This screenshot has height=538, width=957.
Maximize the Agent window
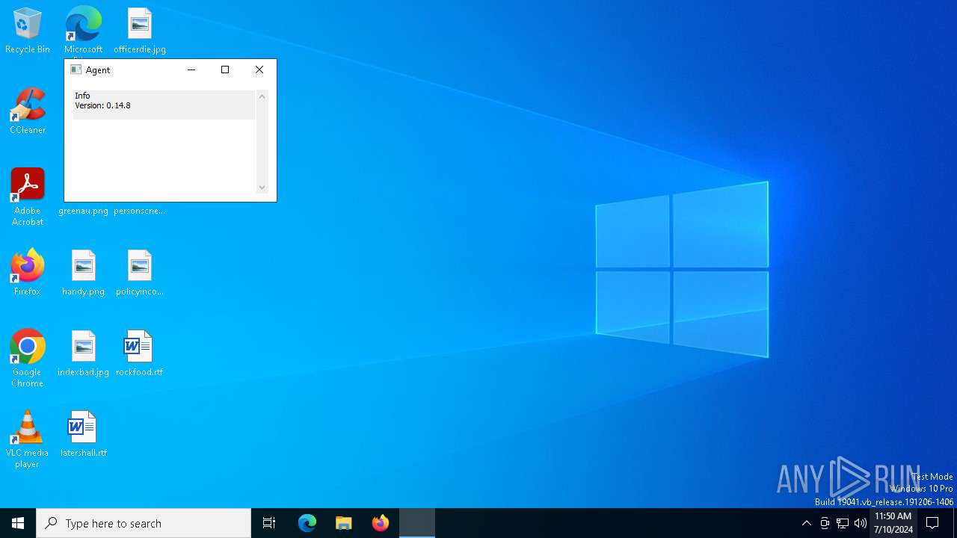(225, 69)
